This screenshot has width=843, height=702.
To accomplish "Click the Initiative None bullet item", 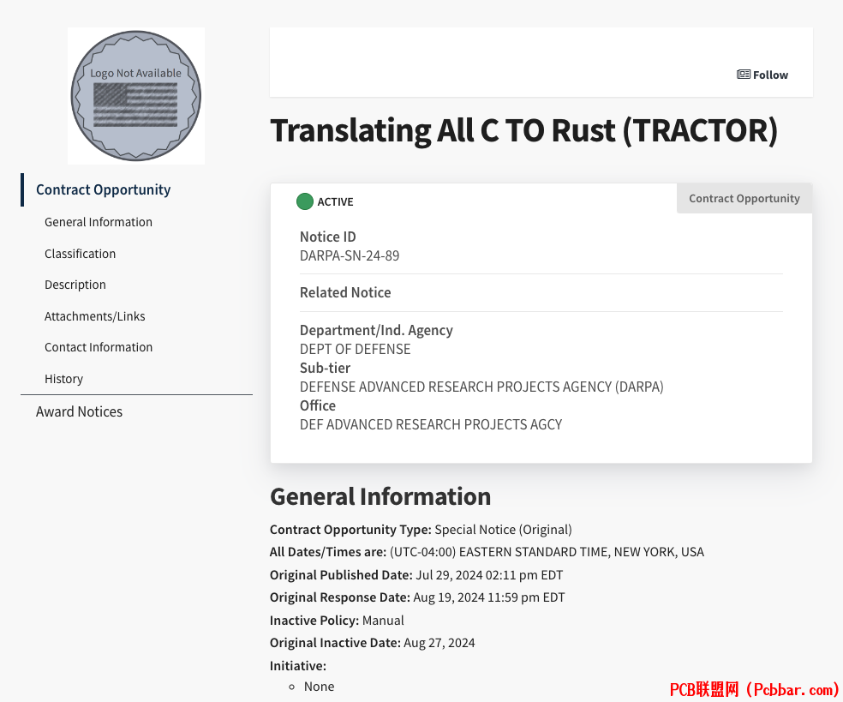I will [319, 687].
